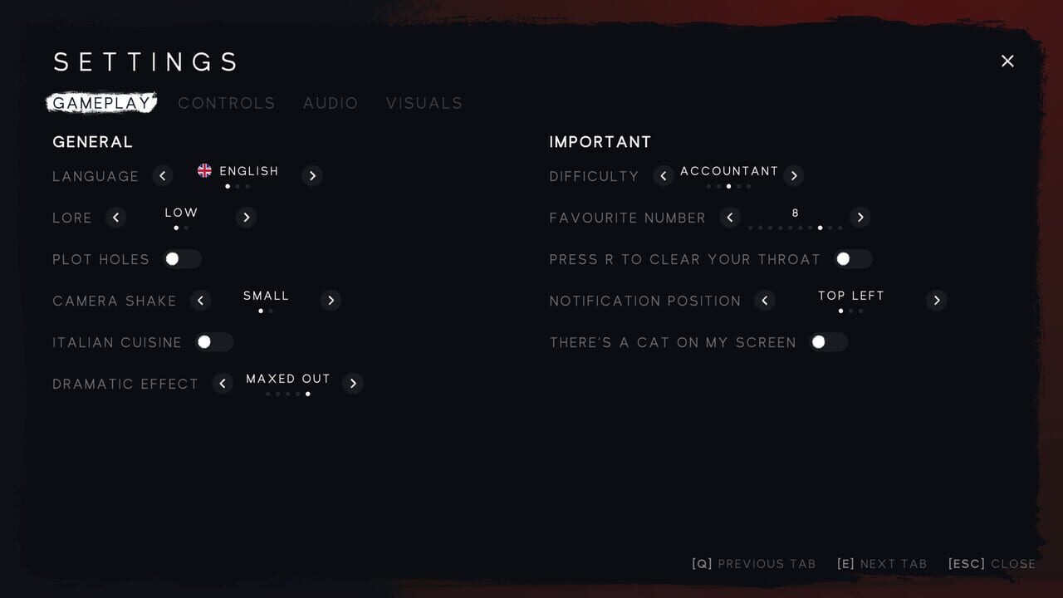Image resolution: width=1063 pixels, height=598 pixels.
Task: Enable the Italian Cuisine toggle
Action: (x=214, y=341)
